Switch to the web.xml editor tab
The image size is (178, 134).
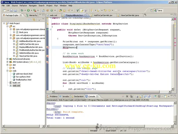point(54,15)
